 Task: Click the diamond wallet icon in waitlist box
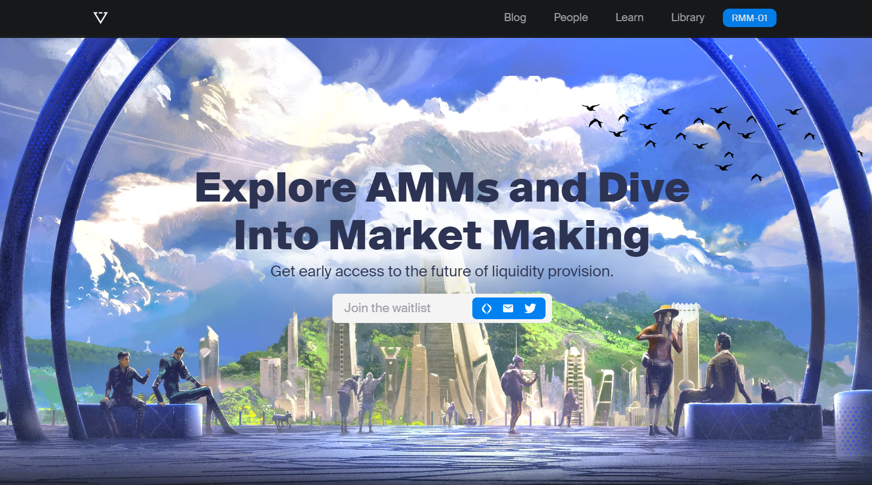486,308
